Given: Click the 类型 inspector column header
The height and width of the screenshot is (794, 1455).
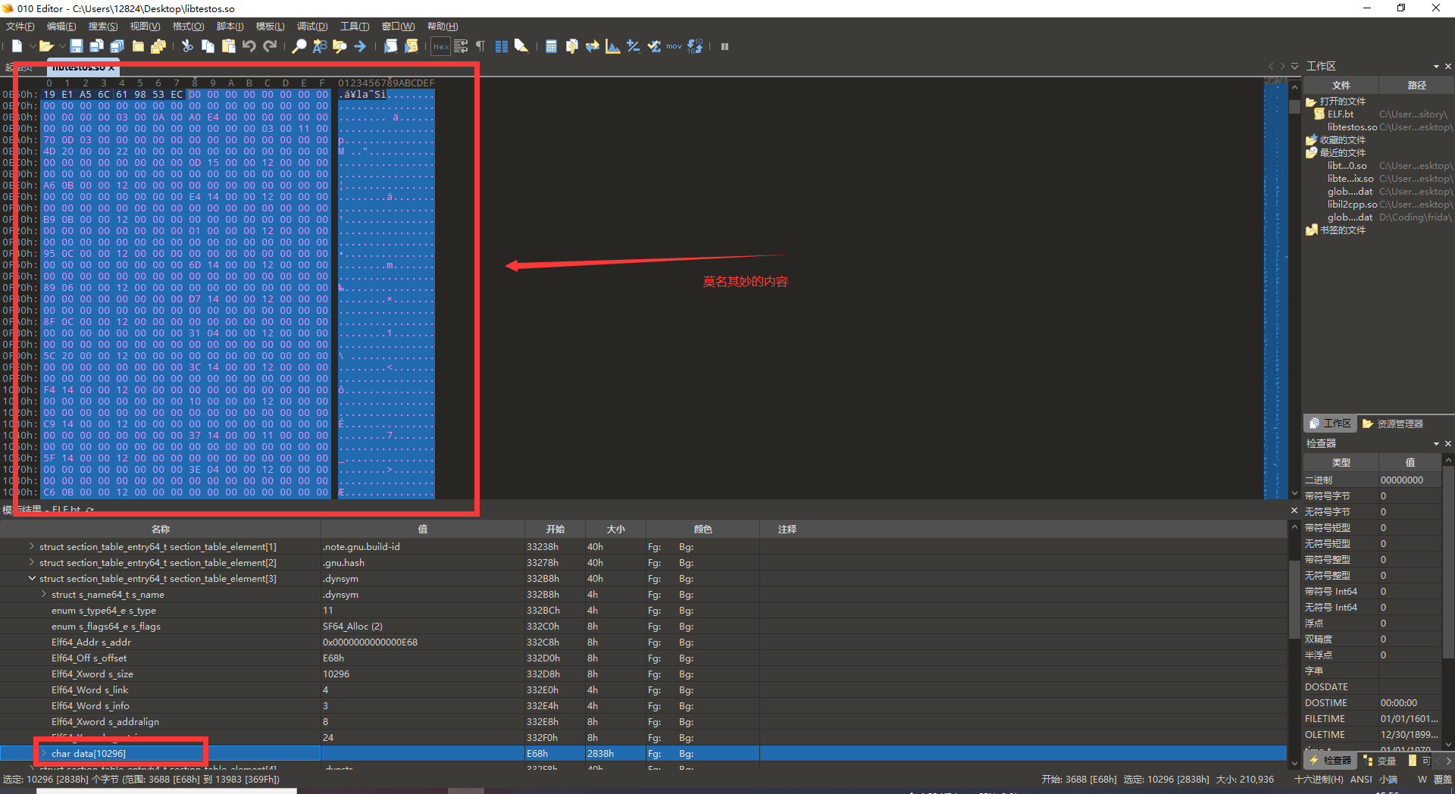Looking at the screenshot, I should [x=1341, y=462].
